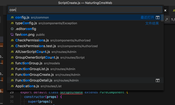This screenshot has width=175, height=105.
Task: Click PureComponent in the editor code
Action: 112,92
